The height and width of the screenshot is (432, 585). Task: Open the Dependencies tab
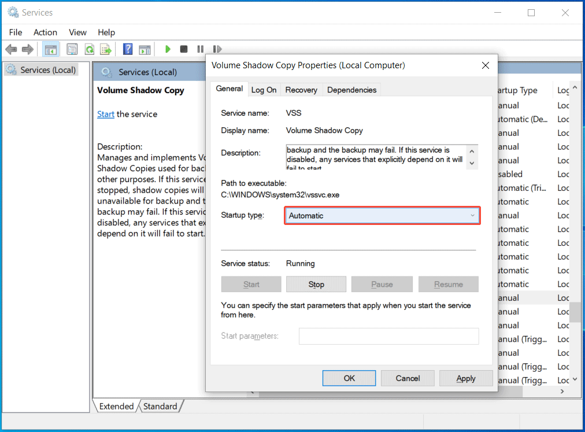[351, 90]
